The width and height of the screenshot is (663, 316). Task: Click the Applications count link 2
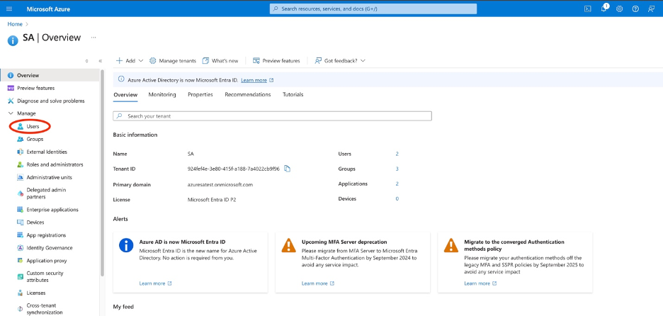coord(397,184)
